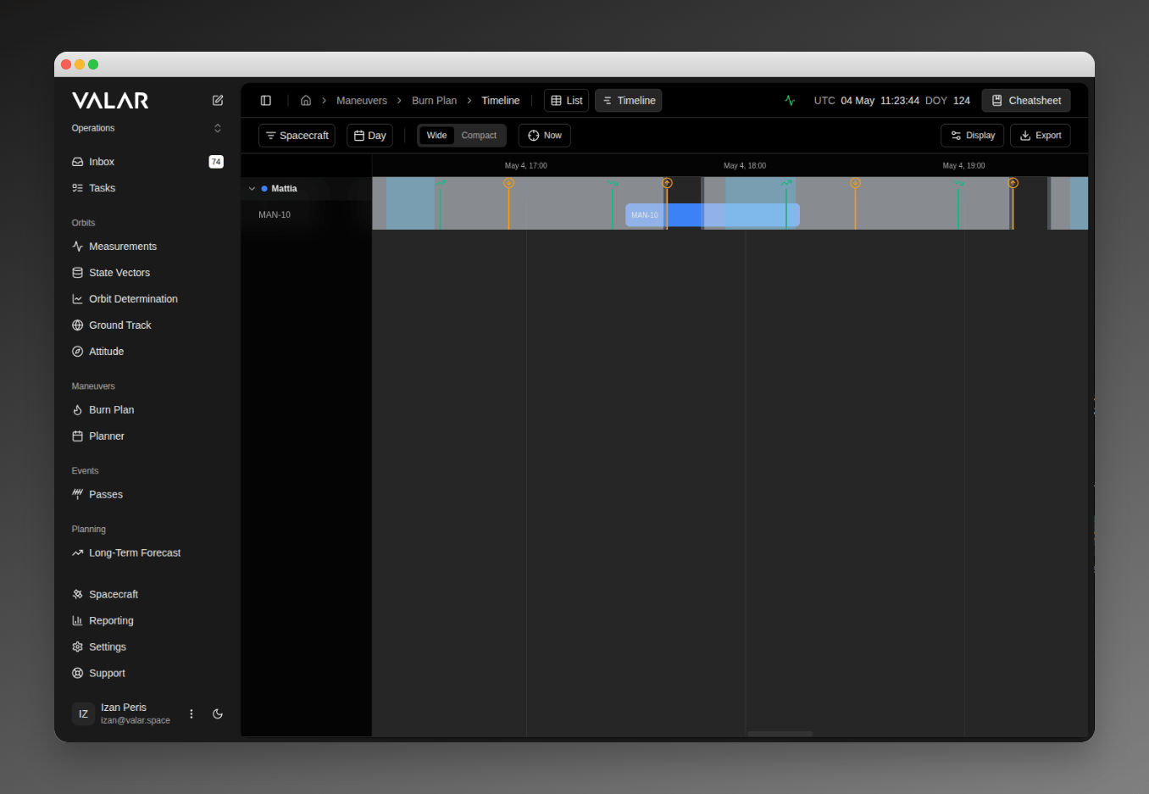Screen dimensions: 1149x794
Task: Click the IZ user avatar
Action: 83,713
